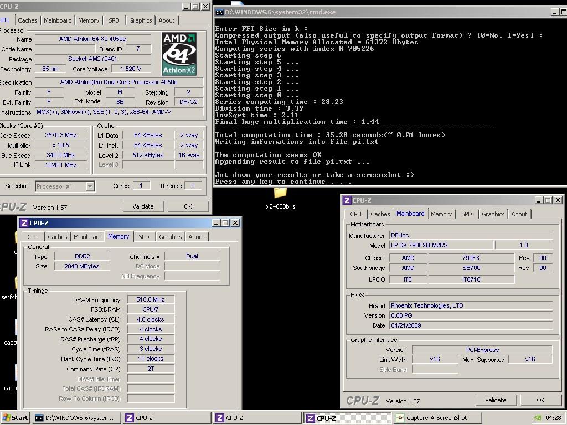Open Caches tab in top-left CPU-Z window
The width and height of the screenshot is (567, 425).
click(x=28, y=20)
